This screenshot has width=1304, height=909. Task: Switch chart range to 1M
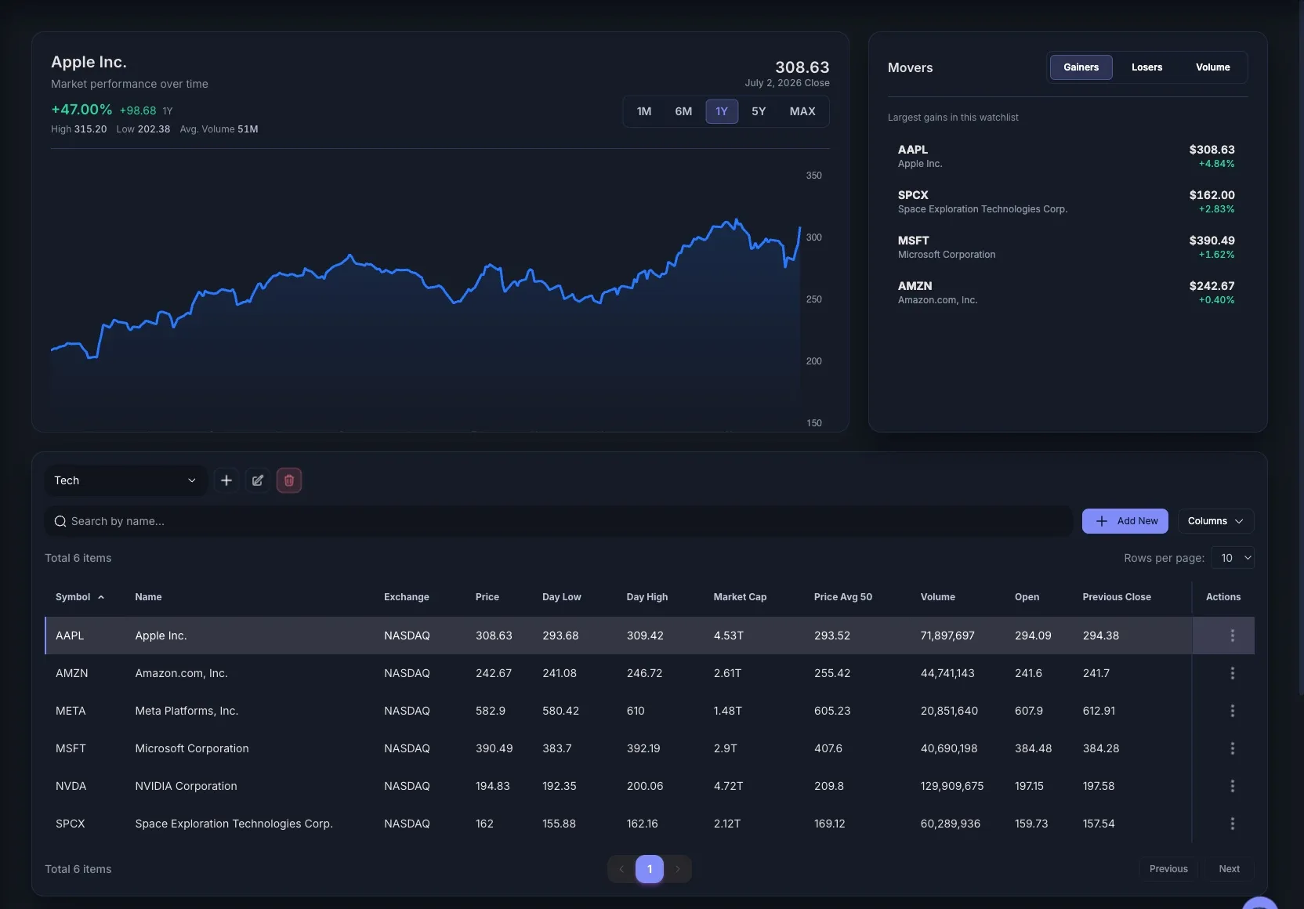click(644, 111)
